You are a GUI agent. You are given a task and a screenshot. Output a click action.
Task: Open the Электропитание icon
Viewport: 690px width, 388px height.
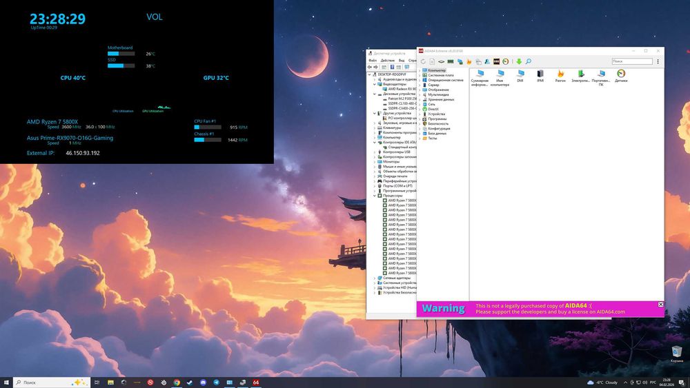tap(580, 76)
